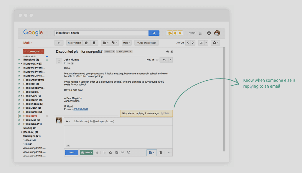
Task: Insert a photo into reply
Action: [x=116, y=152]
